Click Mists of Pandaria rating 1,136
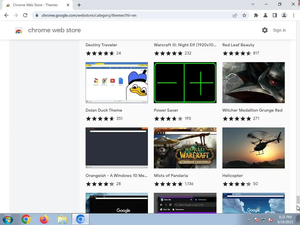The width and height of the screenshot is (300, 225). [x=174, y=184]
